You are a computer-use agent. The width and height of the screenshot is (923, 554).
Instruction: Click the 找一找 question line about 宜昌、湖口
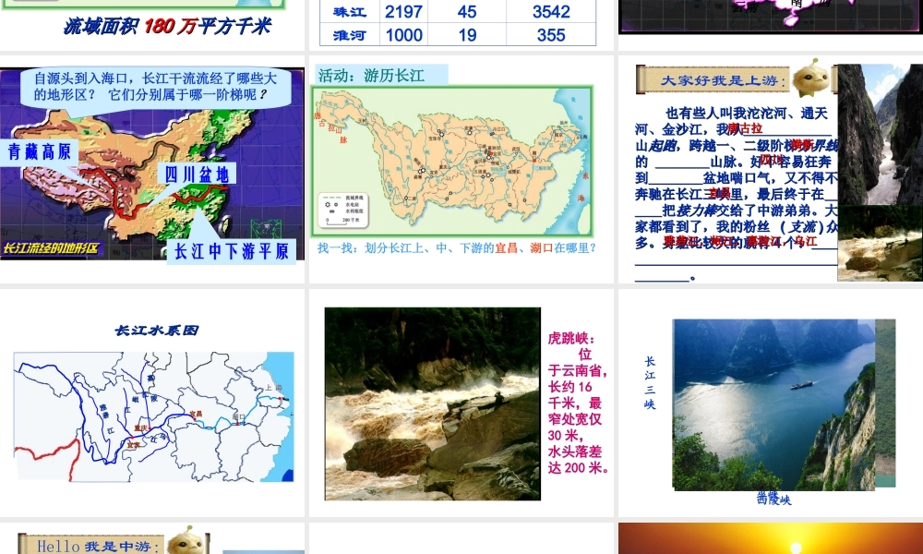(457, 247)
